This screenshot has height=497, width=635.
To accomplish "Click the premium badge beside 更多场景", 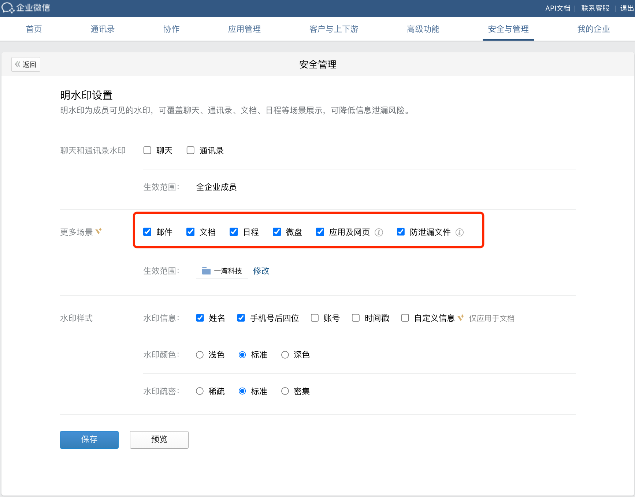I will coord(99,231).
